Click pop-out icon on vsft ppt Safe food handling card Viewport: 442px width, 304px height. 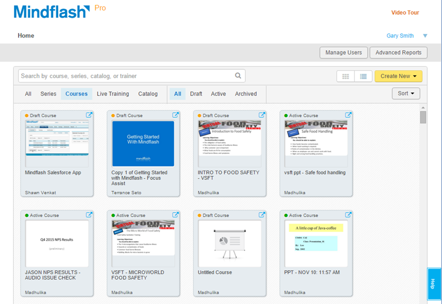[348, 115]
